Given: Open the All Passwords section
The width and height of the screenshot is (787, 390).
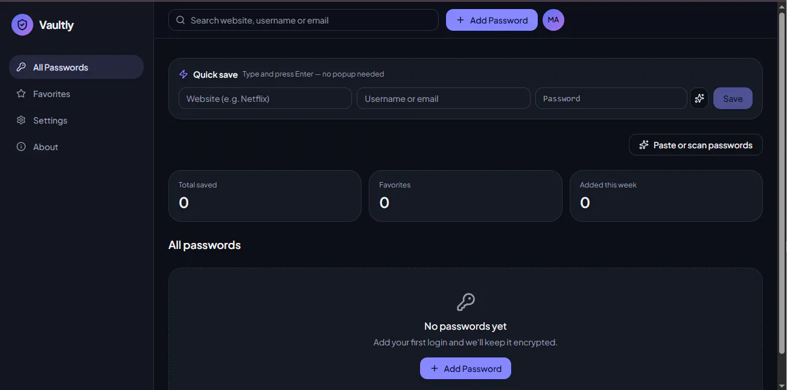Looking at the screenshot, I should click(76, 67).
